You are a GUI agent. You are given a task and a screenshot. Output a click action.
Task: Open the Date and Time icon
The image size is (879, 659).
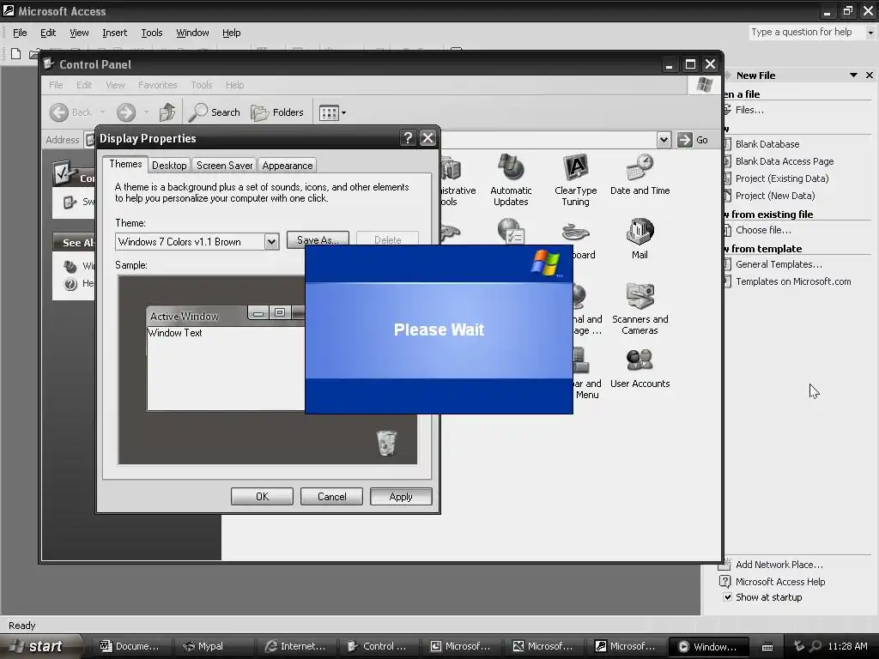pyautogui.click(x=640, y=175)
